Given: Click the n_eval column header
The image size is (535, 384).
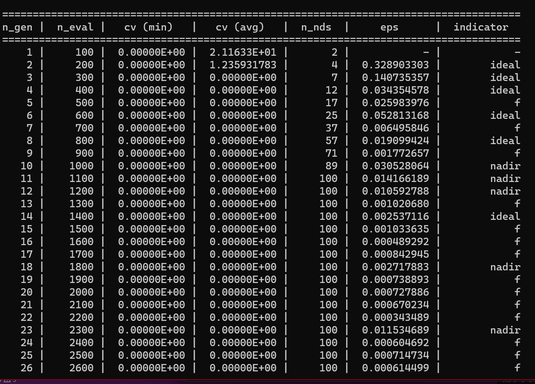Looking at the screenshot, I should (75, 27).
